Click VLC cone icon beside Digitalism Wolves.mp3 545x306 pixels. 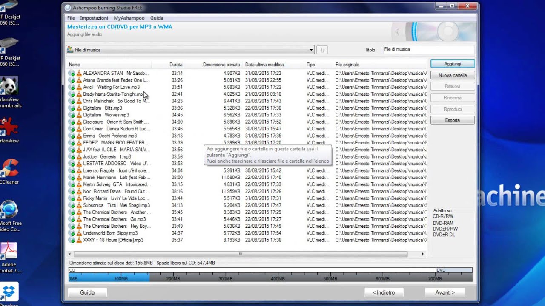[x=79, y=115]
